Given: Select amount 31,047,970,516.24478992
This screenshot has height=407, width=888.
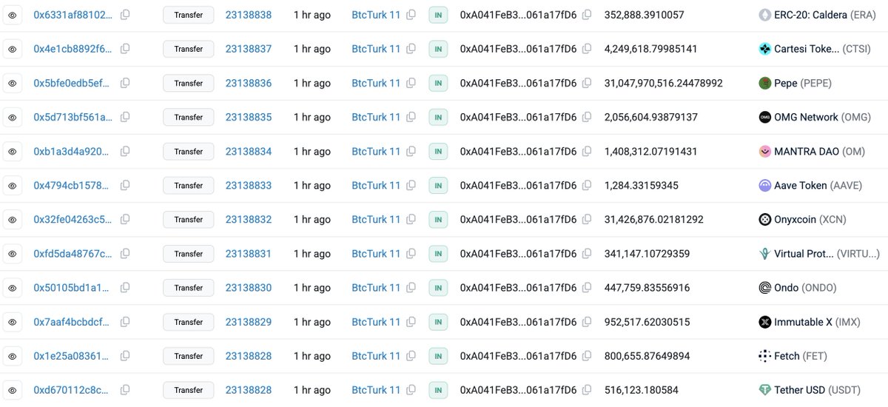Looking at the screenshot, I should coord(664,83).
